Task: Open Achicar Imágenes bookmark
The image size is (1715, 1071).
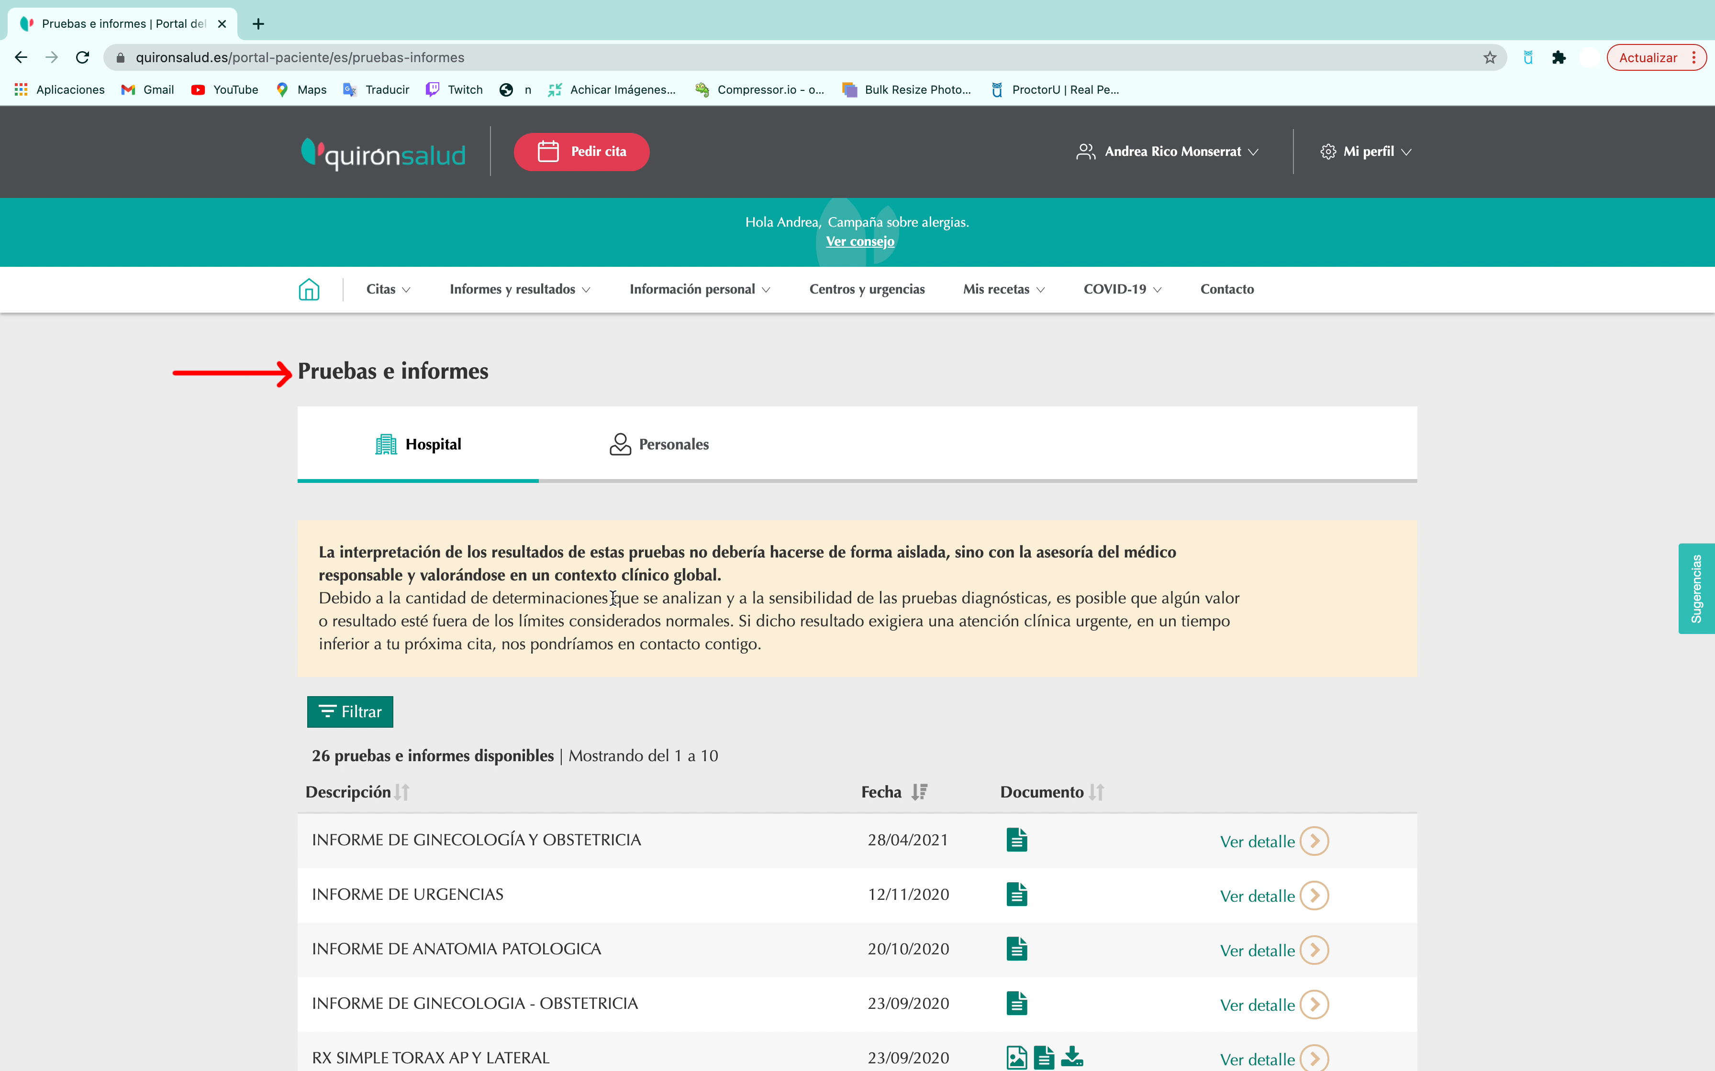Action: [x=612, y=90]
